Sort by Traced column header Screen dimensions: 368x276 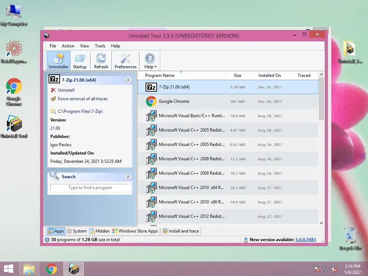(304, 75)
